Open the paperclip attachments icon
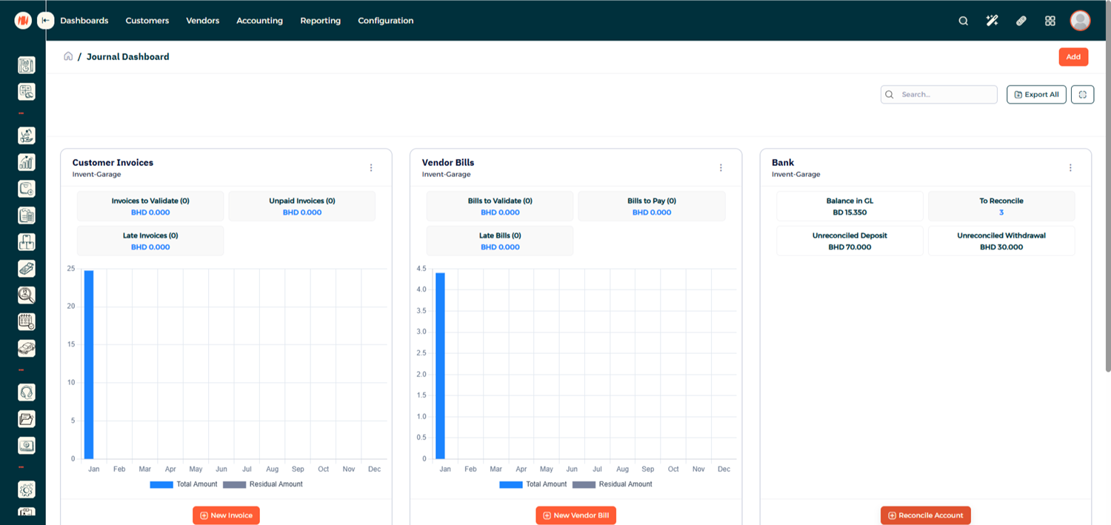 pos(1021,21)
